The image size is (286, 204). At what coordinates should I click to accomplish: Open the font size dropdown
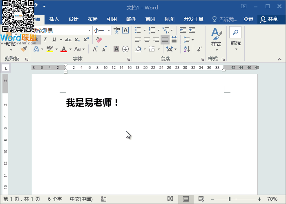pyautogui.click(x=109, y=30)
